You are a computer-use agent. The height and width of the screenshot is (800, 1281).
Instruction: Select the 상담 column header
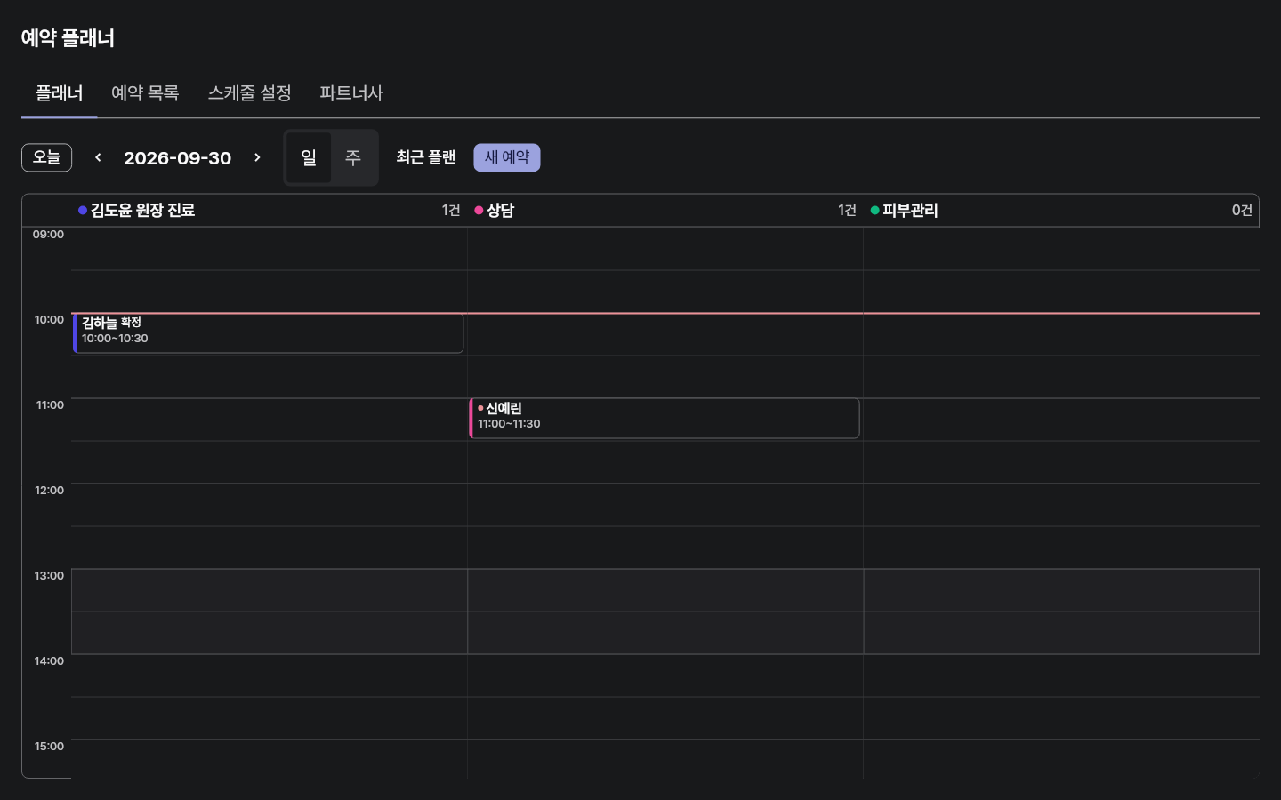coord(665,211)
